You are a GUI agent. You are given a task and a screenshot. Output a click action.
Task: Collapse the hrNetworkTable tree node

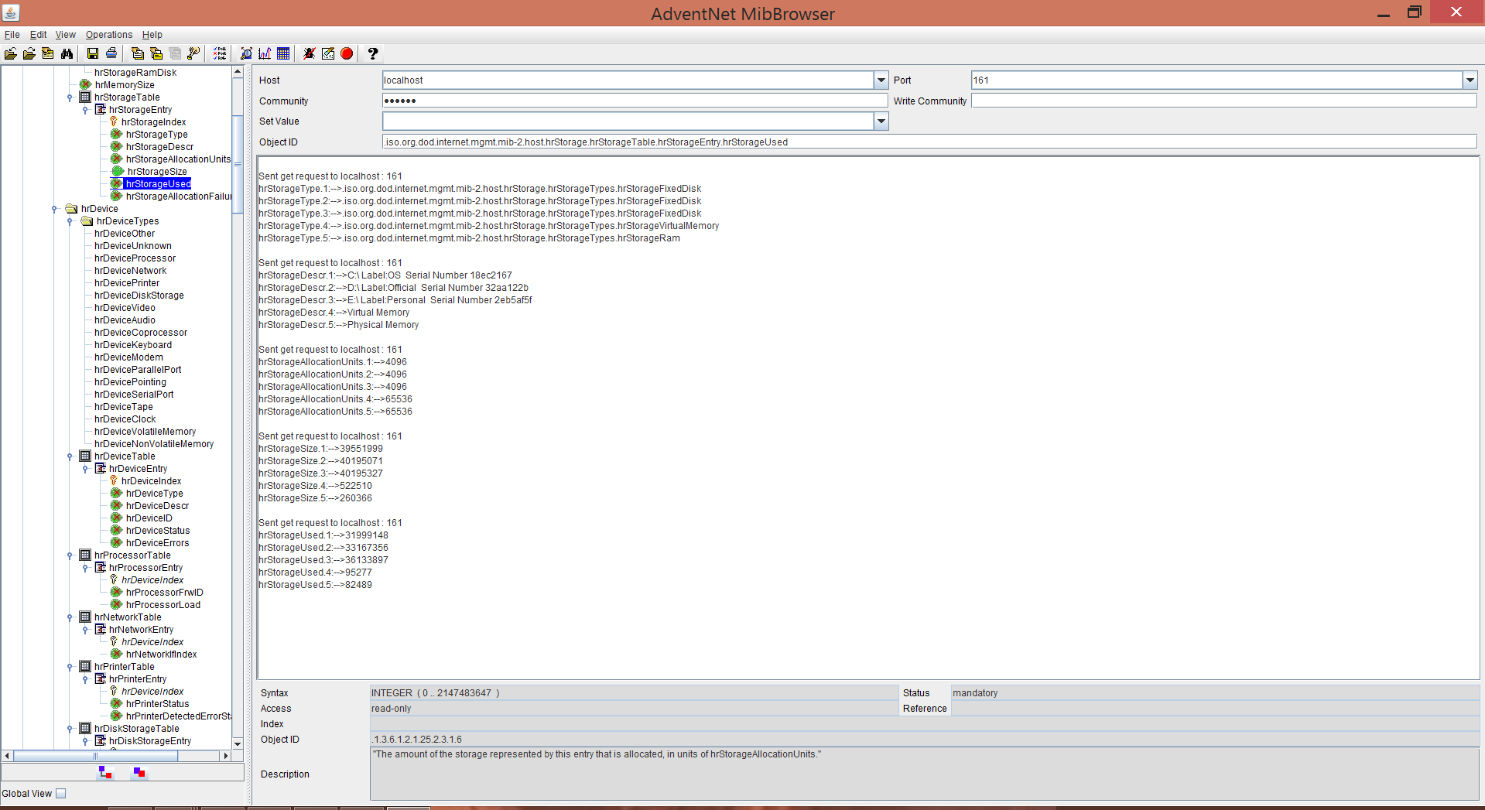click(70, 617)
